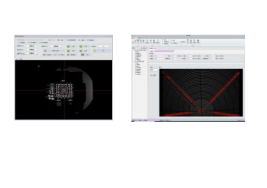The height and width of the screenshot is (188, 267).
Task: Click the green circular button left of the wide control button
Action: (x=45, y=50)
